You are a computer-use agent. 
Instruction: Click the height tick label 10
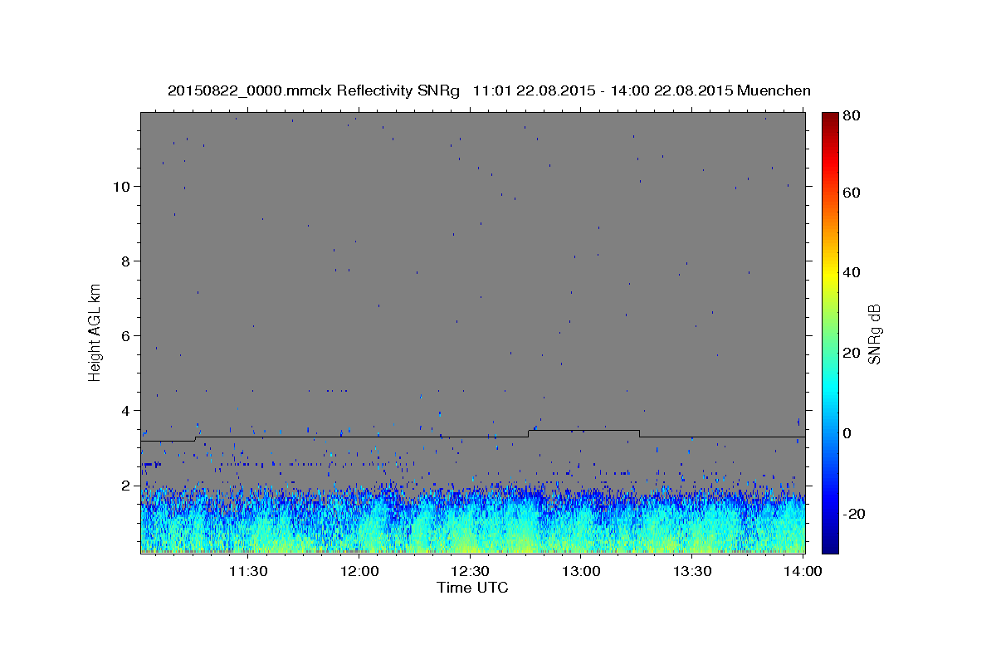point(122,186)
